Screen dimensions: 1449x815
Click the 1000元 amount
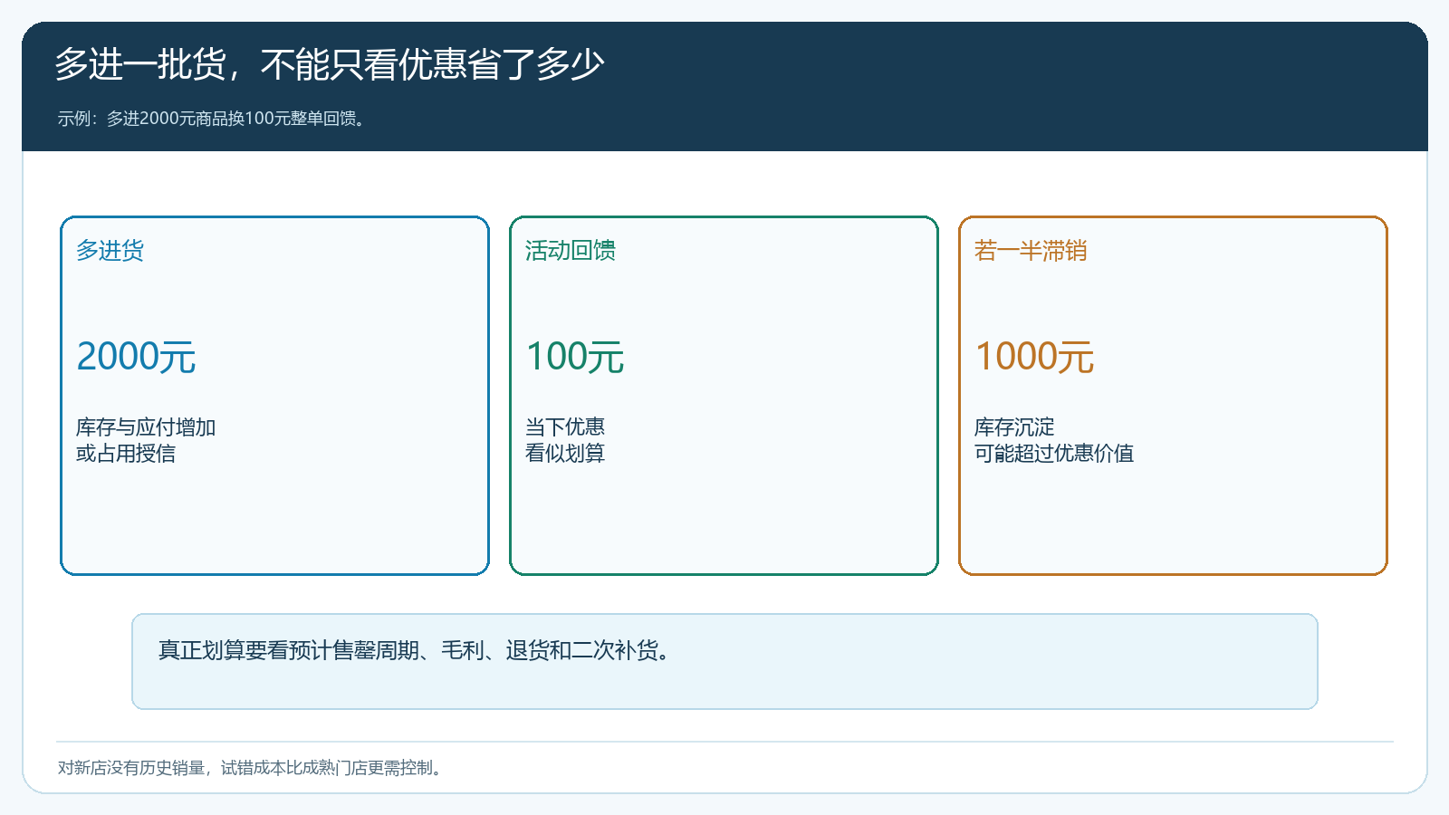pyautogui.click(x=1034, y=356)
